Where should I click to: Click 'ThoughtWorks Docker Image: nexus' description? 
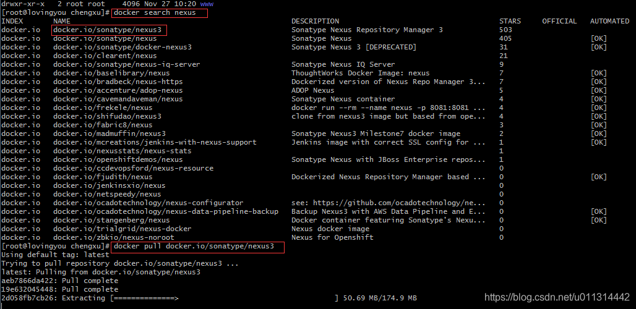click(x=360, y=73)
